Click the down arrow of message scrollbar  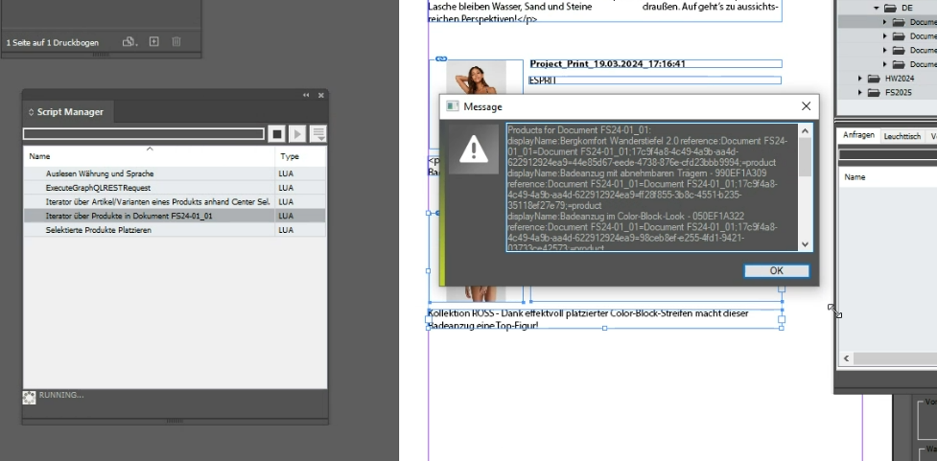pyautogui.click(x=805, y=244)
